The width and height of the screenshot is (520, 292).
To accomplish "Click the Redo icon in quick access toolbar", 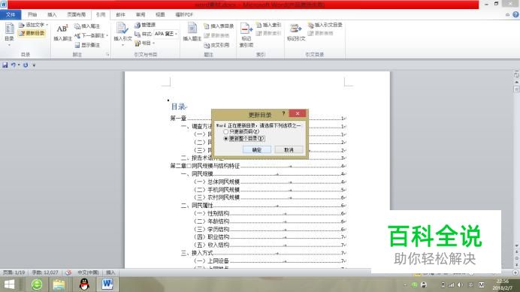I will tap(26, 65).
